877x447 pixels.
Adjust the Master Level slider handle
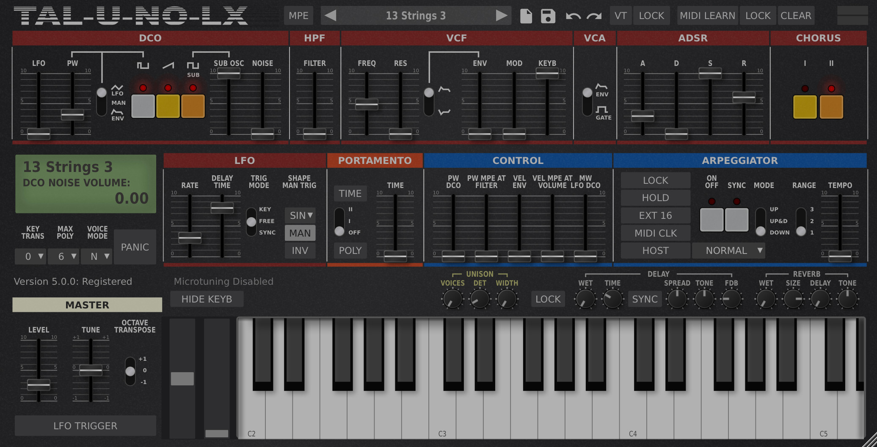pos(39,384)
